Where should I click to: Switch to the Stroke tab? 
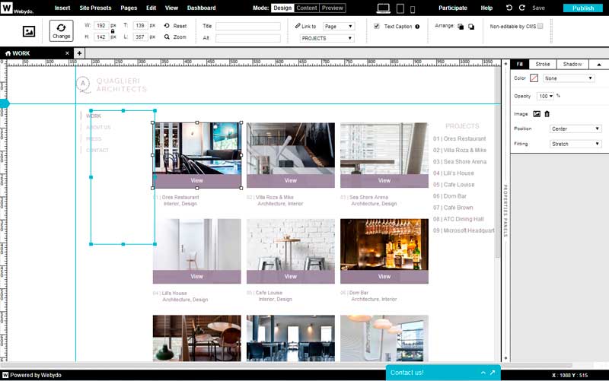[542, 65]
